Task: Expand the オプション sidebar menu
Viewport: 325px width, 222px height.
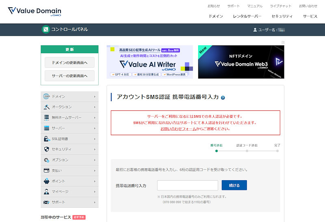Action: pos(69,160)
